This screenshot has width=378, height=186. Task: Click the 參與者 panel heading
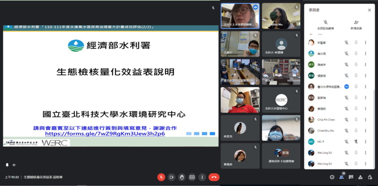[x=314, y=10]
